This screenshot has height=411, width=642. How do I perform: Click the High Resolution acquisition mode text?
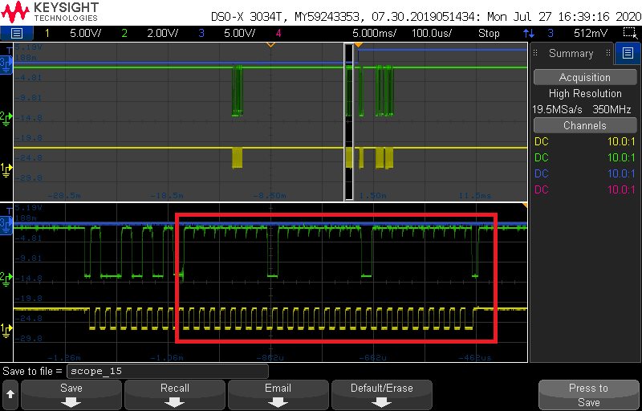click(x=585, y=93)
